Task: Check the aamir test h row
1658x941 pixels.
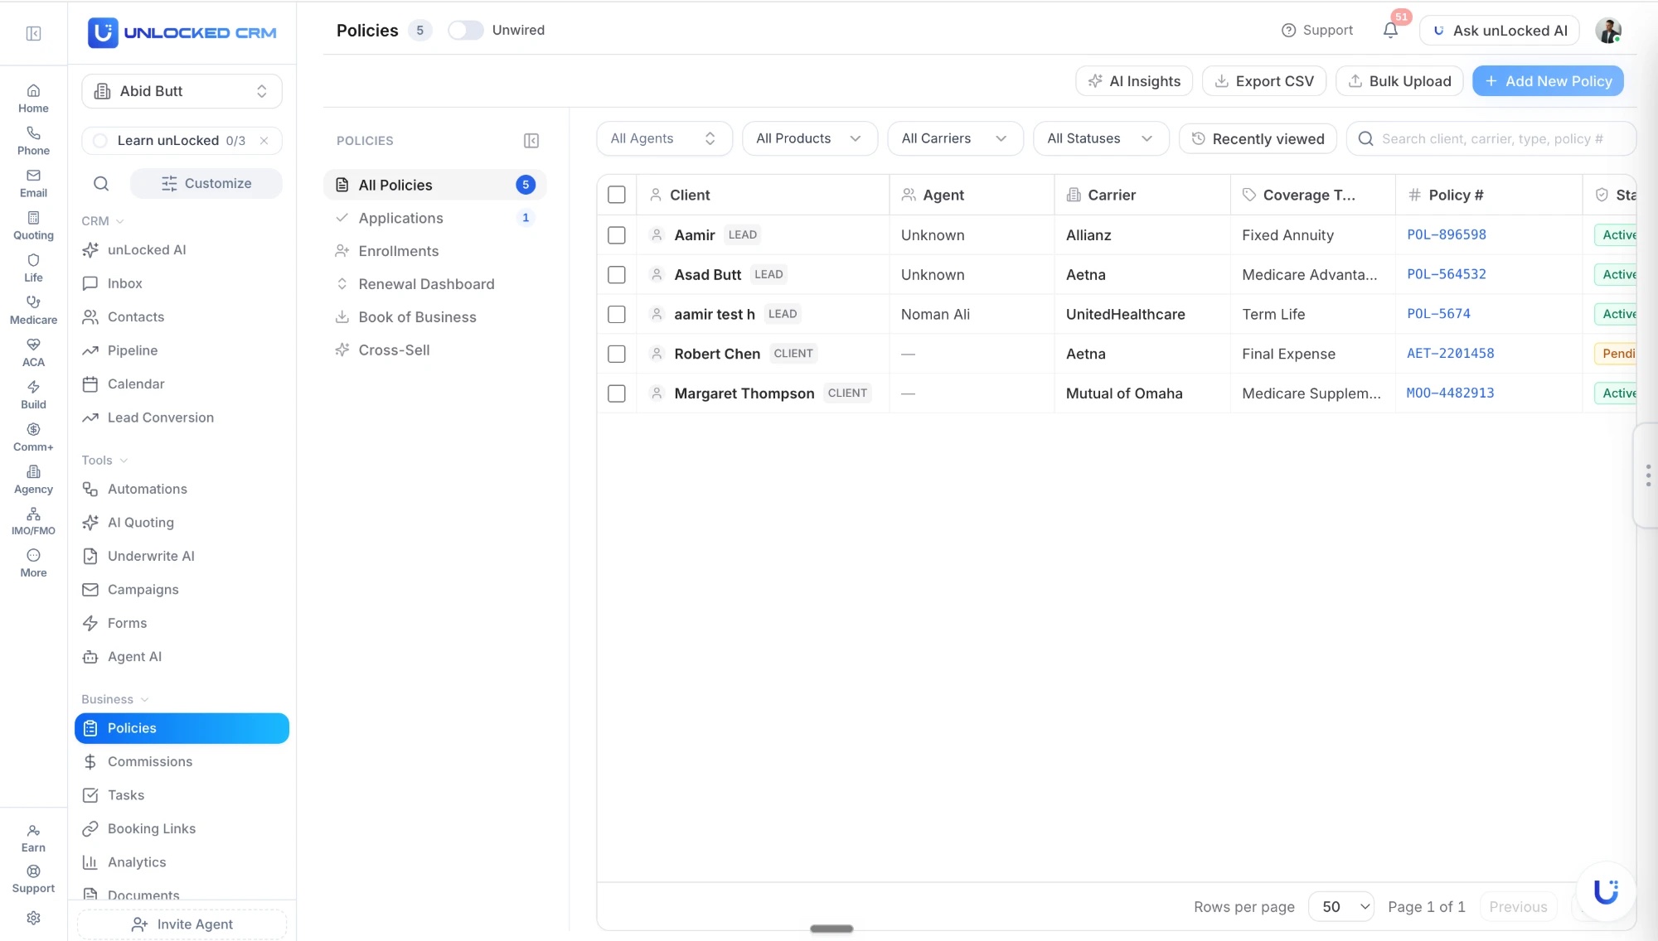Action: click(616, 314)
